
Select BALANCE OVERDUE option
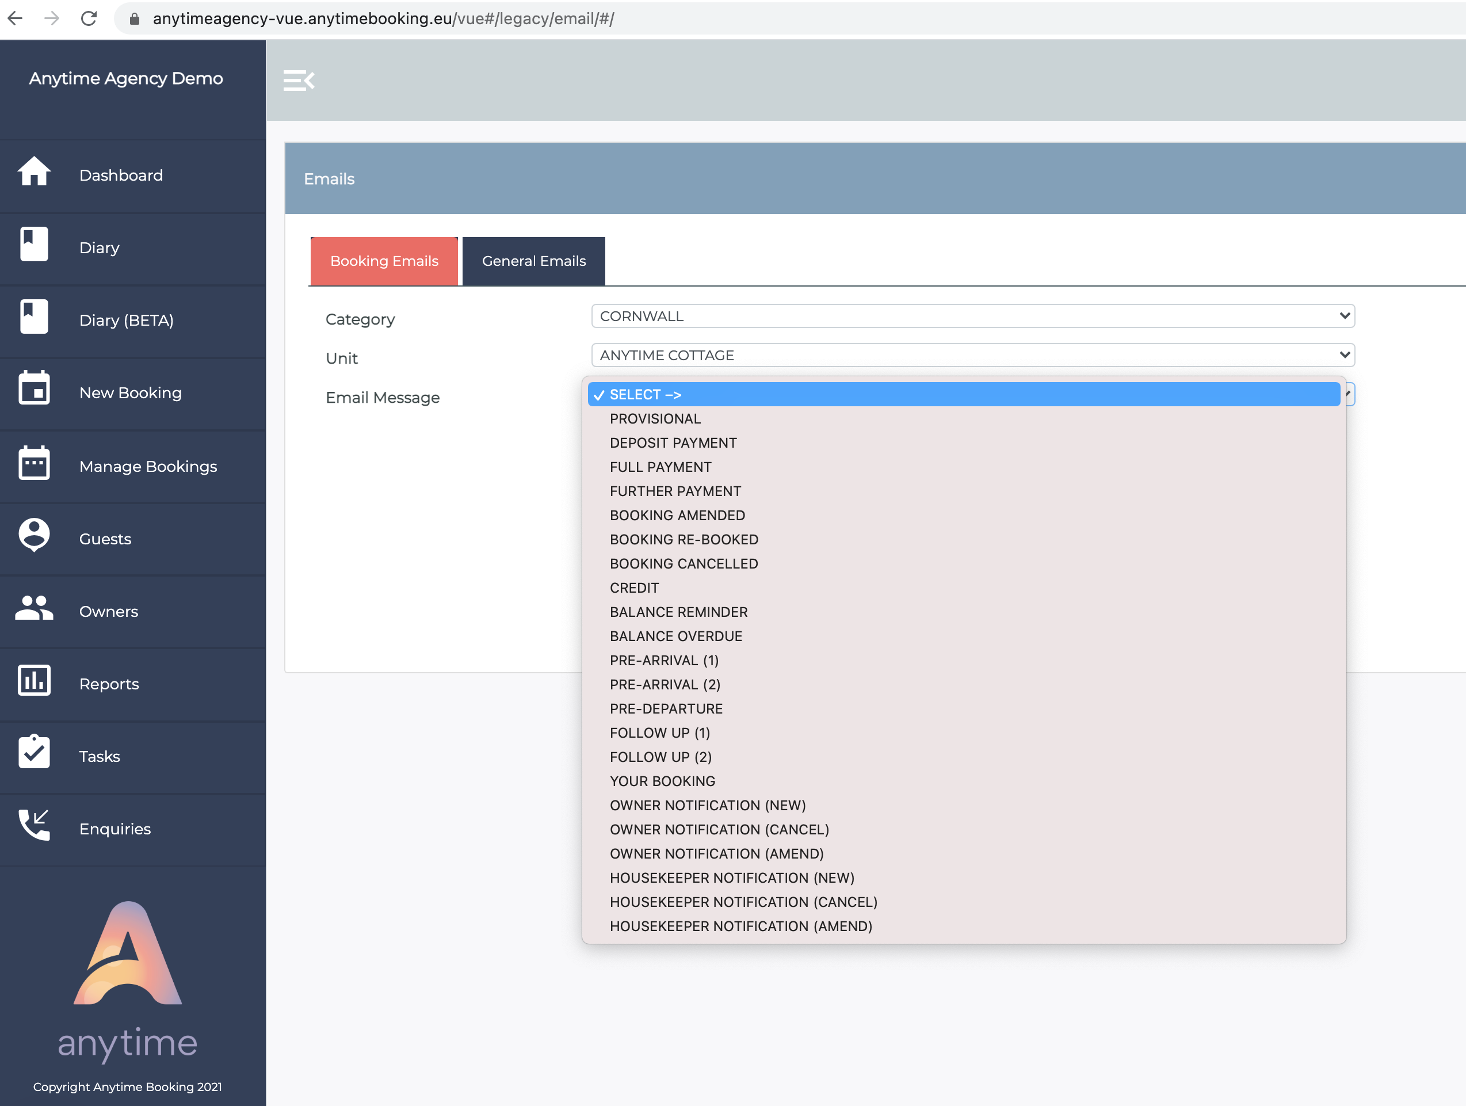click(x=964, y=637)
